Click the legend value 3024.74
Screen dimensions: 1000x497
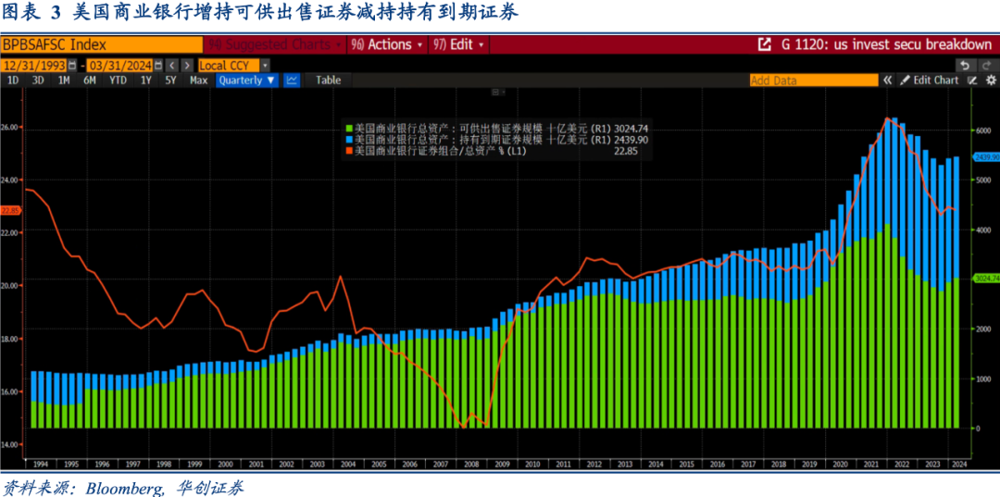pyautogui.click(x=631, y=128)
